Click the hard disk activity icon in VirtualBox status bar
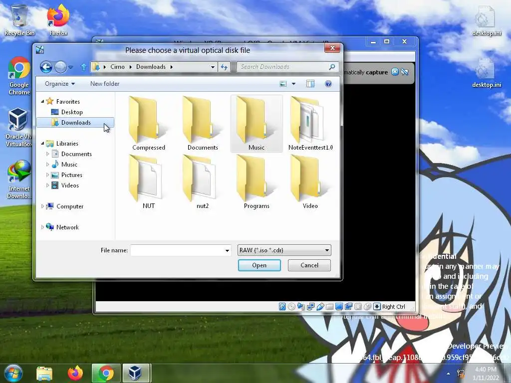This screenshot has height=383, width=511. pos(282,307)
